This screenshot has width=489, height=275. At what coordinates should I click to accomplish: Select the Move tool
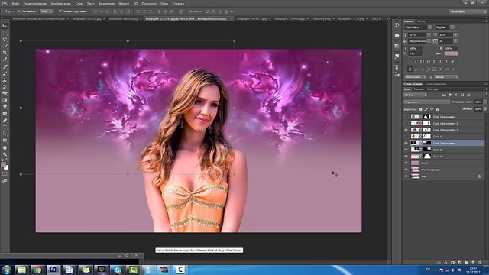(5, 26)
